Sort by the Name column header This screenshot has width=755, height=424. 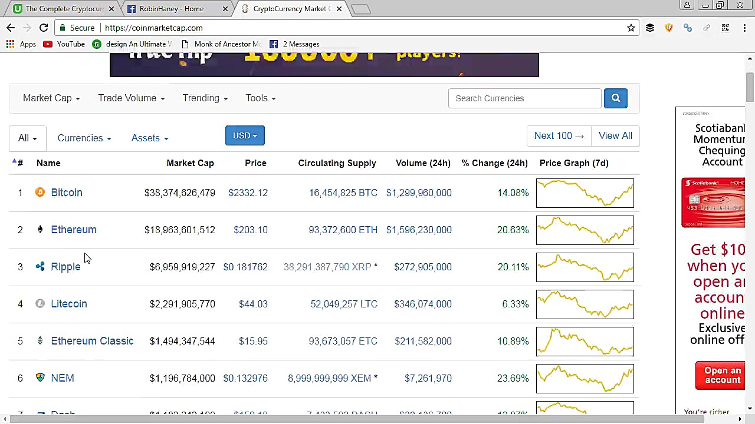(48, 163)
